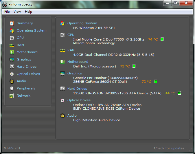
Task: Select Hard Drives in the sidebar
Action: coord(27,67)
